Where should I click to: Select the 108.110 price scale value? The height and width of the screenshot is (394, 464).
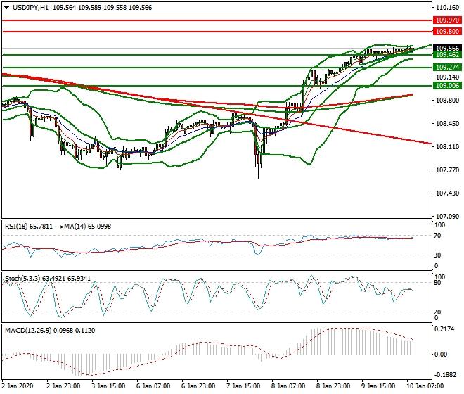pos(447,147)
